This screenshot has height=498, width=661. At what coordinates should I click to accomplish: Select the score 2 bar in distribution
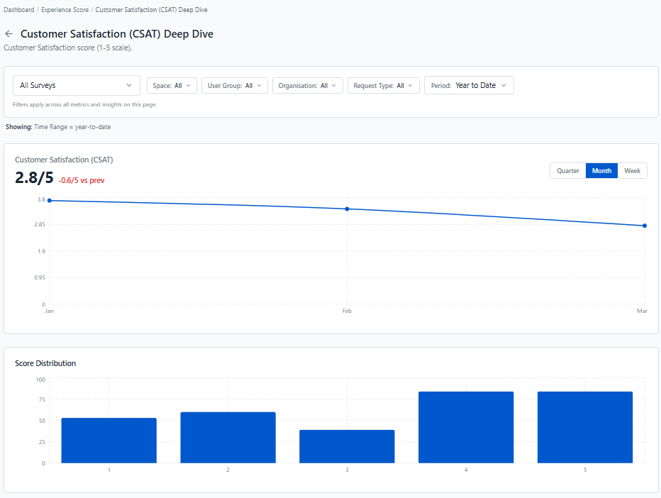pyautogui.click(x=228, y=438)
